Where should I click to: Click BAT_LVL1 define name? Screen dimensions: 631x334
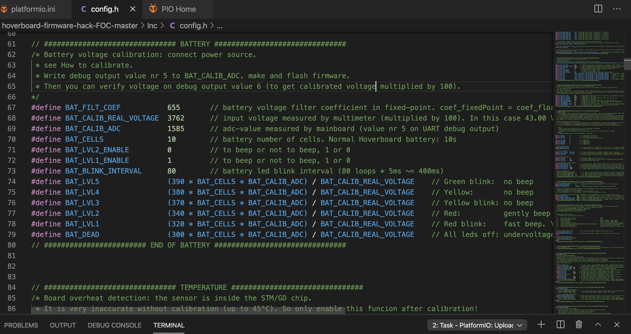click(x=82, y=224)
